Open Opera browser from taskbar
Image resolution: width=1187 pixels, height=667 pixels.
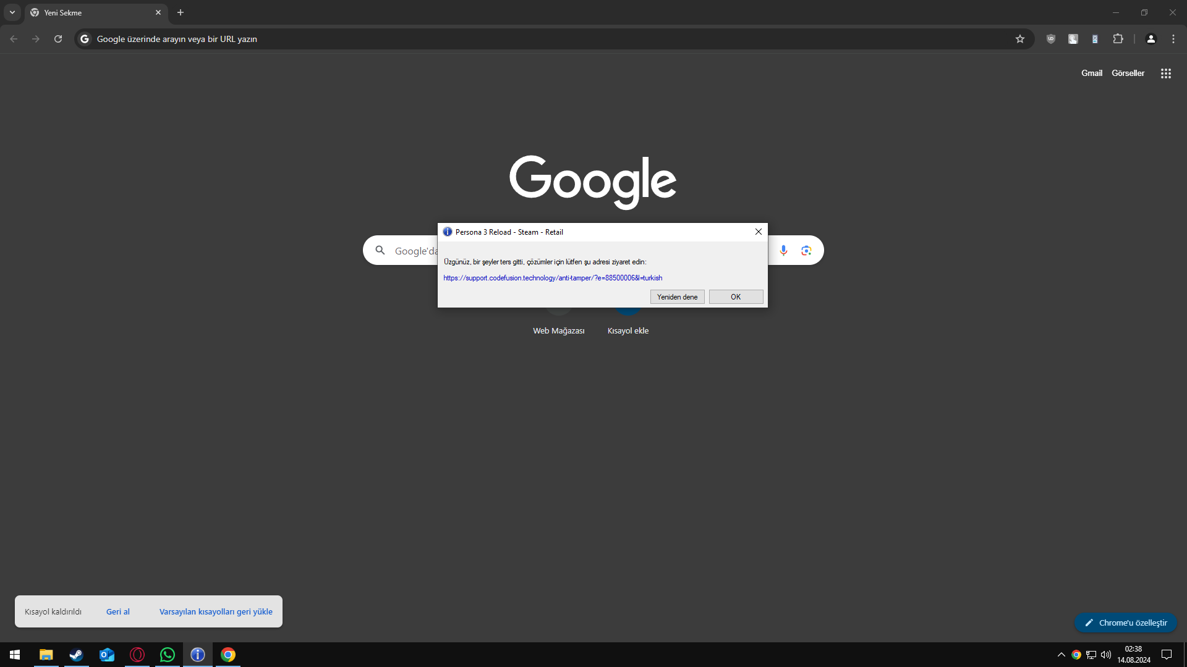137,655
